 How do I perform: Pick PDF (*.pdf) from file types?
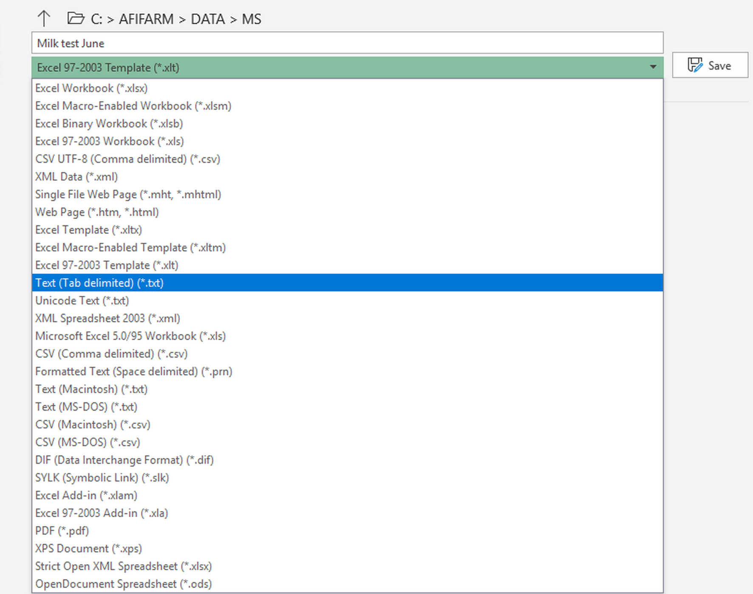coord(62,531)
